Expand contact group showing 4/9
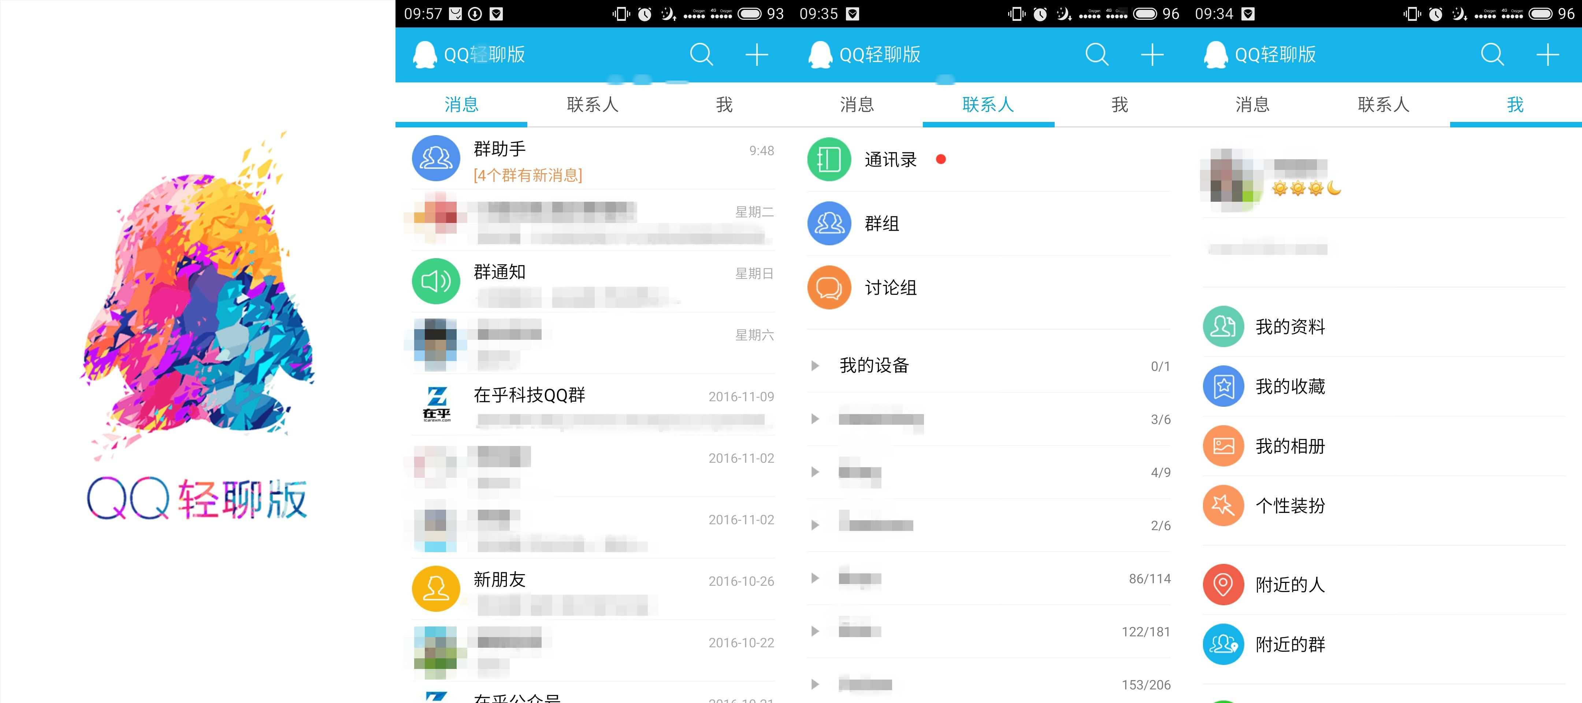The image size is (1582, 703). (815, 472)
